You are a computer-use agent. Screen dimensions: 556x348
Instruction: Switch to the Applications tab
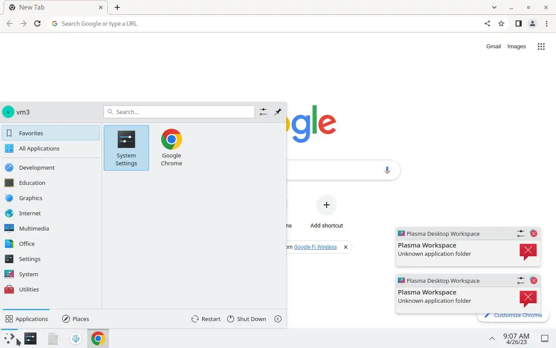26,319
